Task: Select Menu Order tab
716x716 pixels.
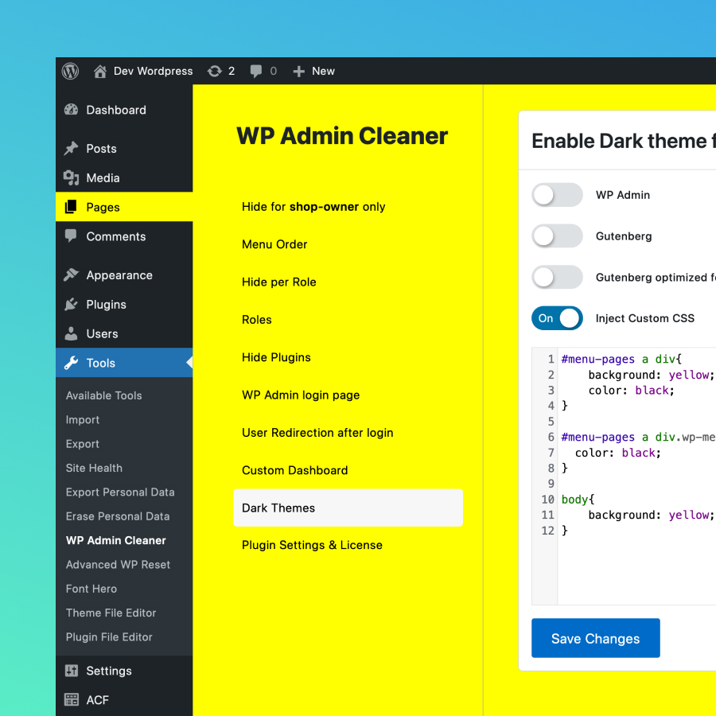Action: [348, 244]
